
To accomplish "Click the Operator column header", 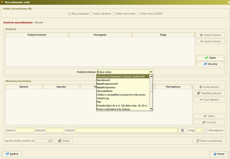I will point(61,87).
